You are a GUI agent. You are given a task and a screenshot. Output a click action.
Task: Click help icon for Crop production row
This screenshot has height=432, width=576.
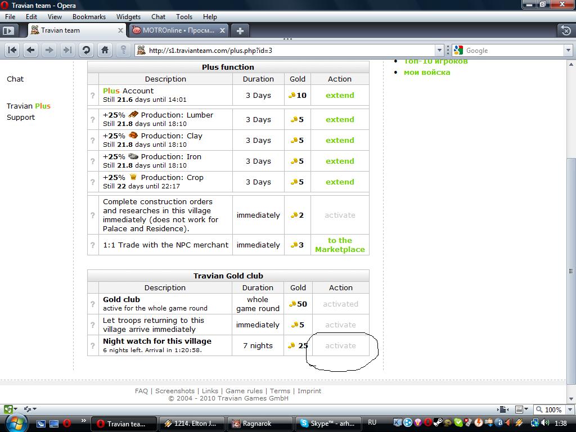click(93, 182)
